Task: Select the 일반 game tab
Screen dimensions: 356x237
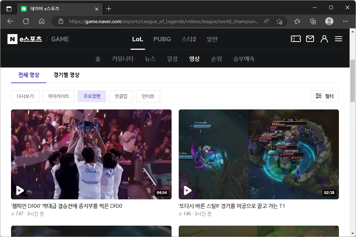Action: (x=212, y=39)
